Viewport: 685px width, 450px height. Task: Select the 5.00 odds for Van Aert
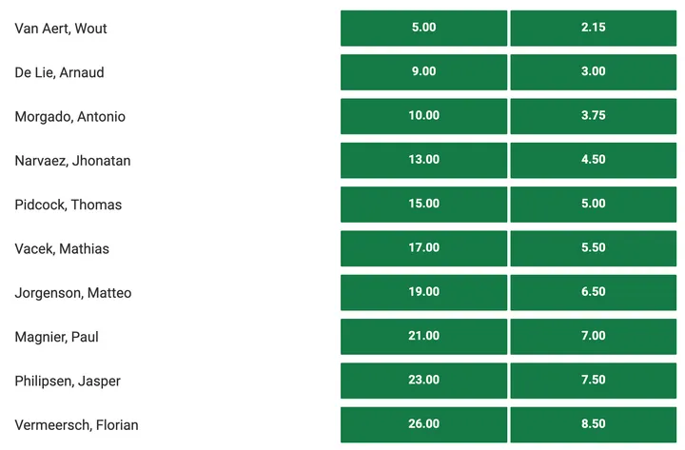(423, 28)
